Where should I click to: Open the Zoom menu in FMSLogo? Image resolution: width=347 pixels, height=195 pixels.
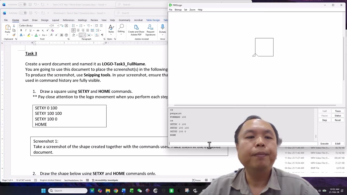point(192,10)
